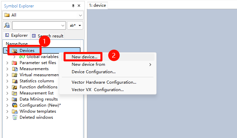Image resolution: width=237 pixels, height=138 pixels.
Task: Click the search binoculars icon
Action: point(7,26)
